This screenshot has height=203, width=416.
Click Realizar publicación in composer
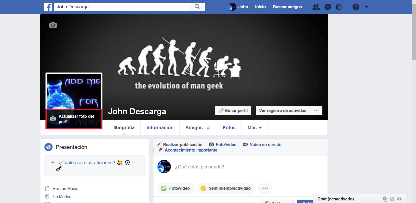[x=180, y=145]
